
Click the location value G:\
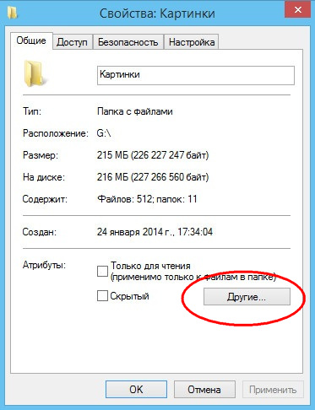(104, 133)
